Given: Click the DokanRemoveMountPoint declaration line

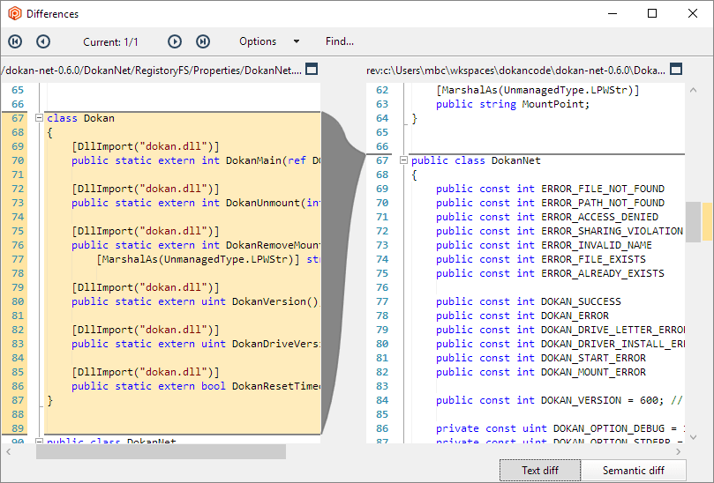Looking at the screenshot, I should [x=196, y=245].
